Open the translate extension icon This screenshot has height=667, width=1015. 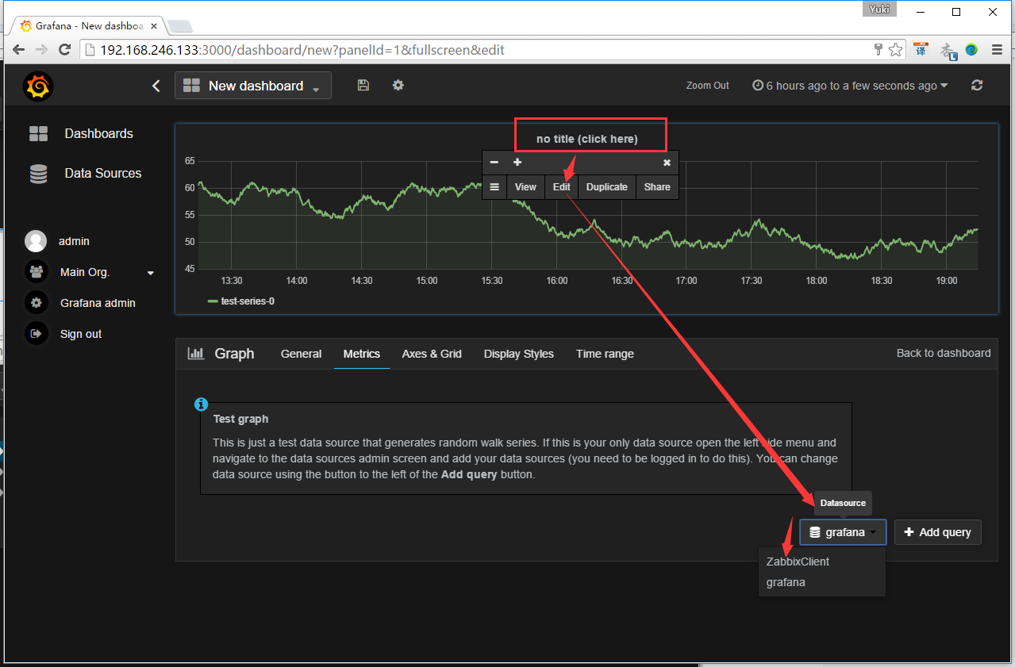click(x=921, y=50)
